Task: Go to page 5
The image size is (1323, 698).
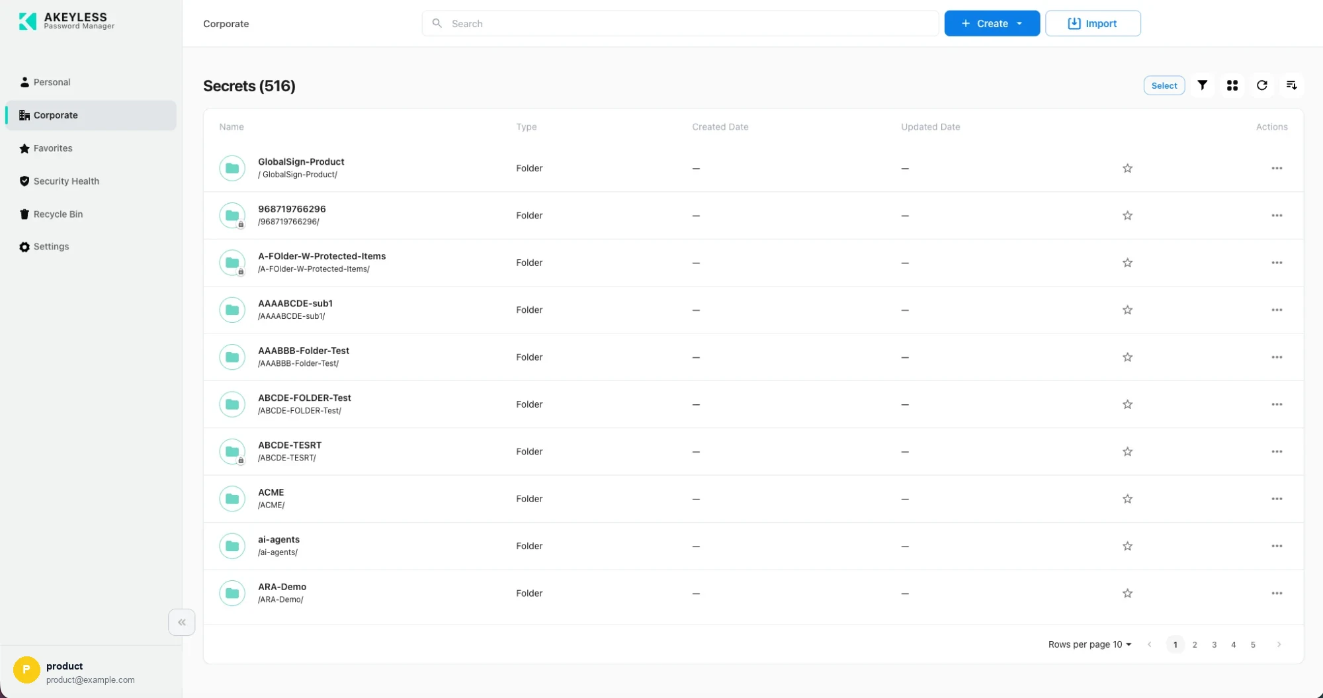Action: point(1252,644)
